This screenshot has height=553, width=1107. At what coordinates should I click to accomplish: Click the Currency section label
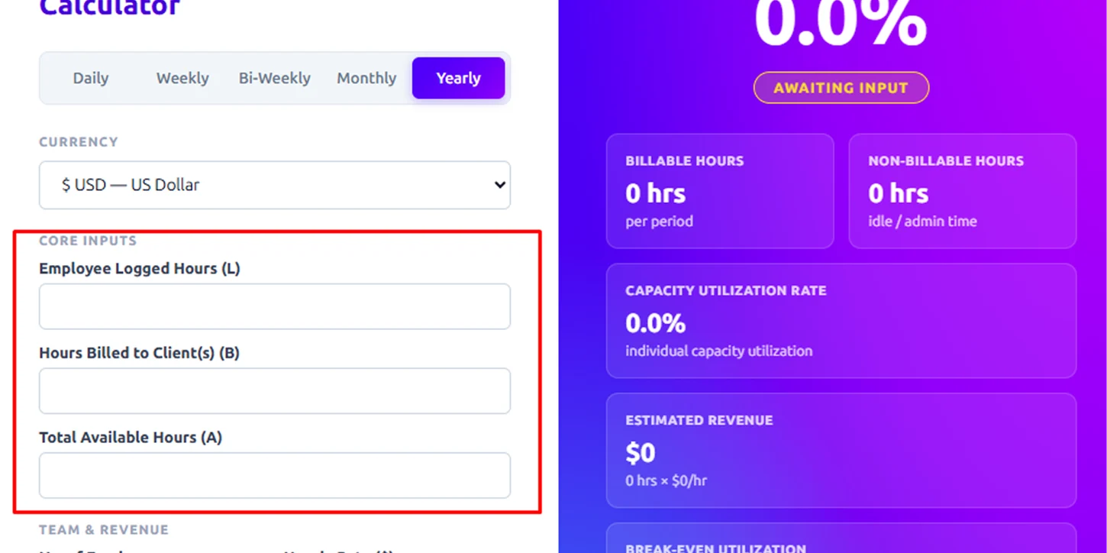79,142
